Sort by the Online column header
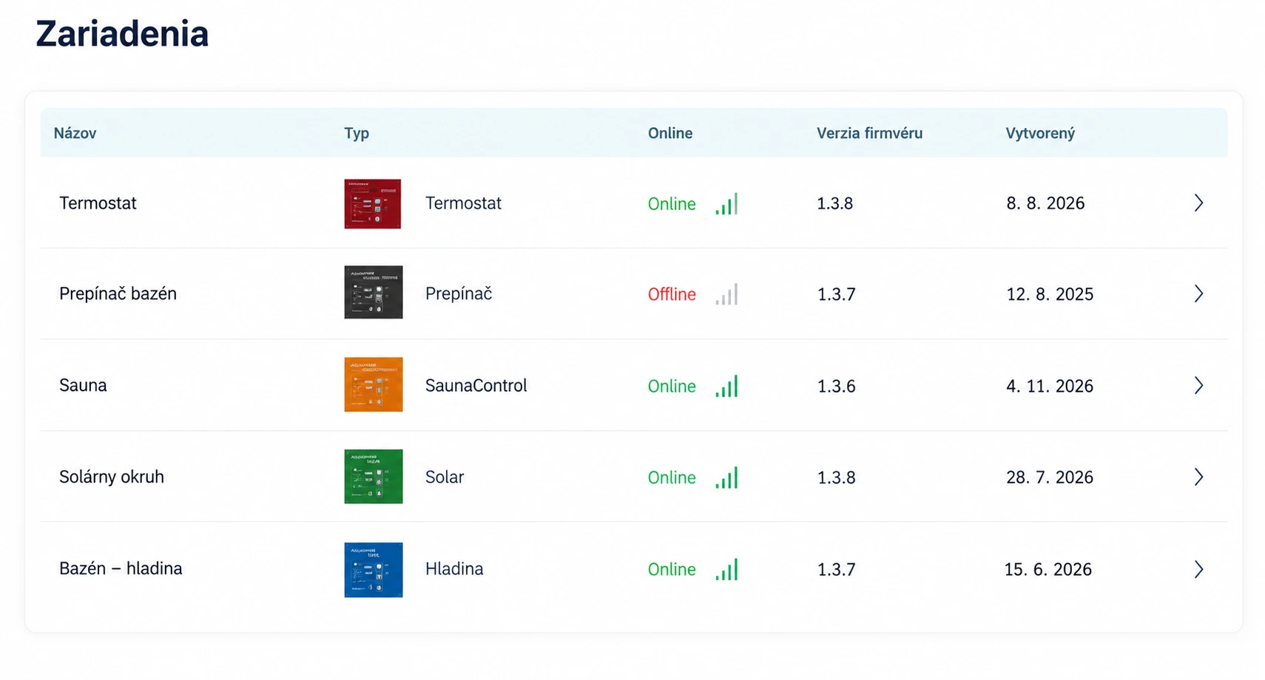Viewport: 1265px width, 680px height. click(x=670, y=133)
